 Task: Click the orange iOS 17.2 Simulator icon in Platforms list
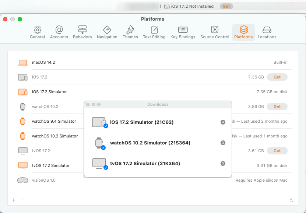pos(22,92)
